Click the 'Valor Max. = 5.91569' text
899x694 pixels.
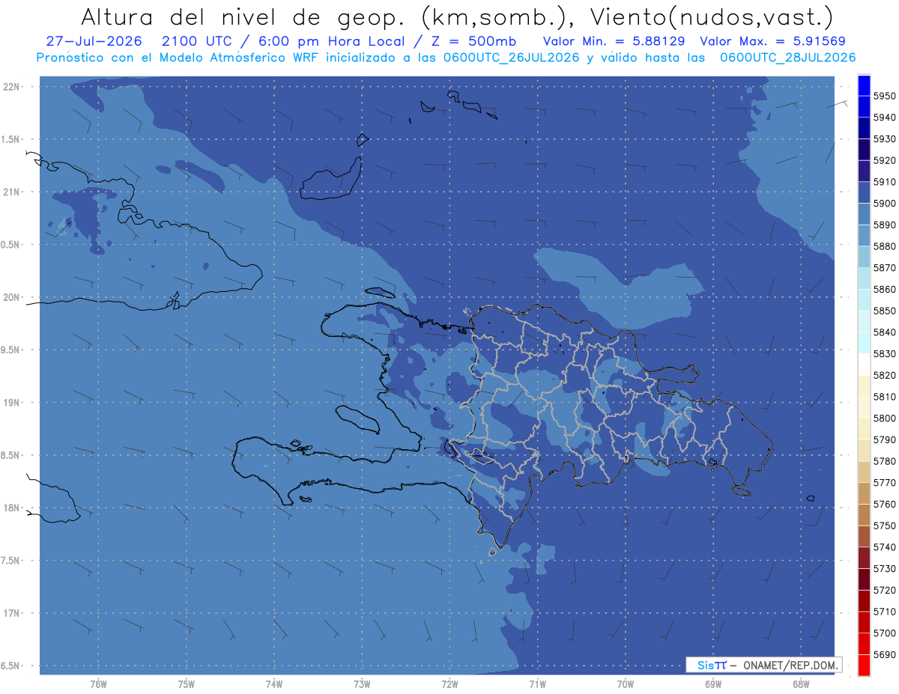point(772,40)
